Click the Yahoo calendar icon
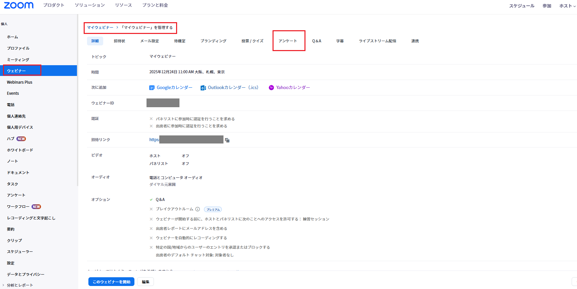 [x=271, y=88]
